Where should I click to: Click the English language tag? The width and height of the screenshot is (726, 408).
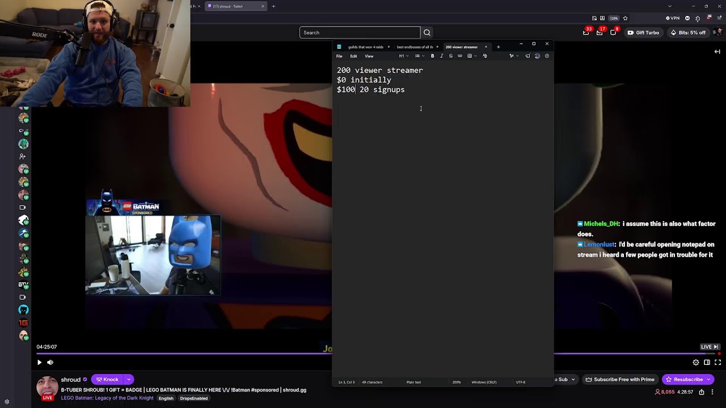(166, 398)
